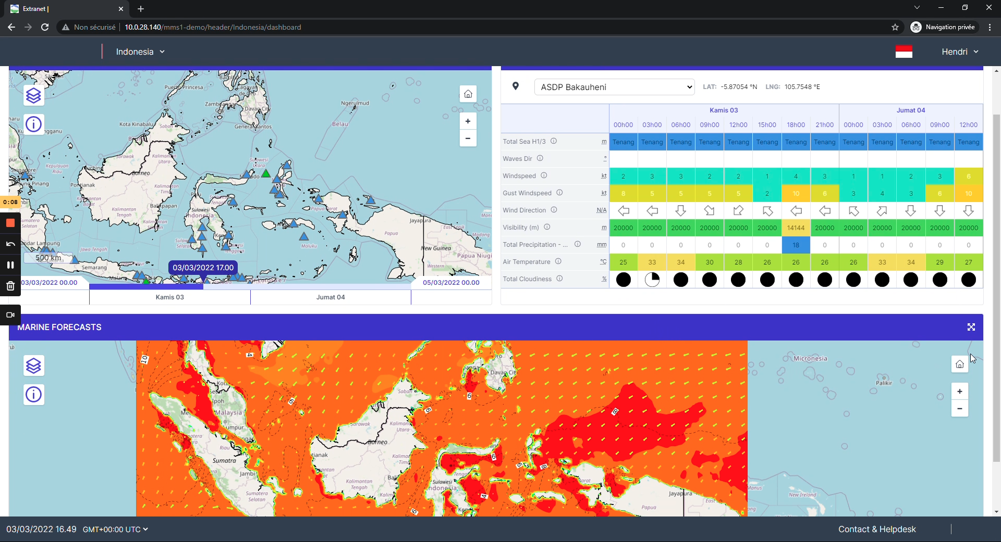The image size is (1001, 542).
Task: Open layers panel on marine forecast map
Action: click(x=34, y=366)
